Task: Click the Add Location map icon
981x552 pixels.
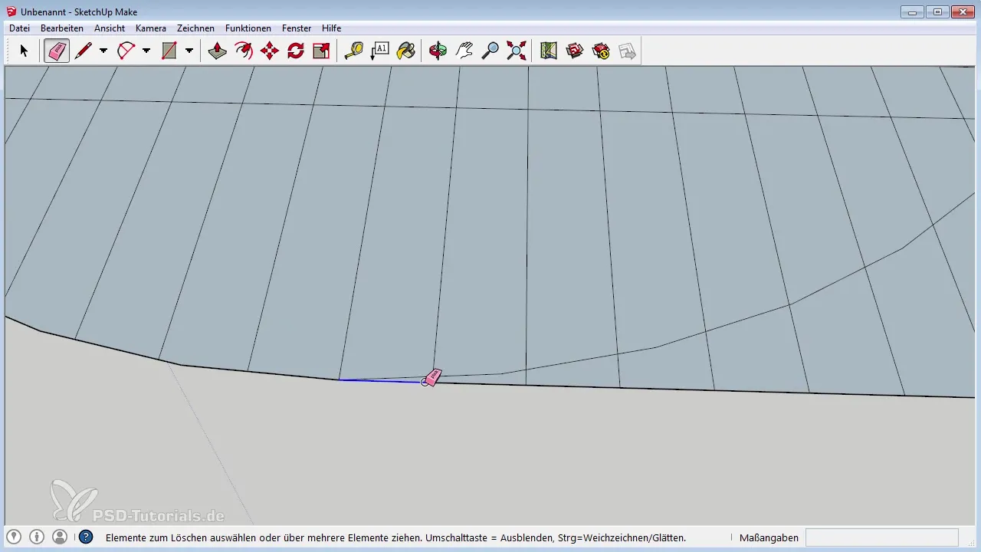Action: (x=548, y=51)
